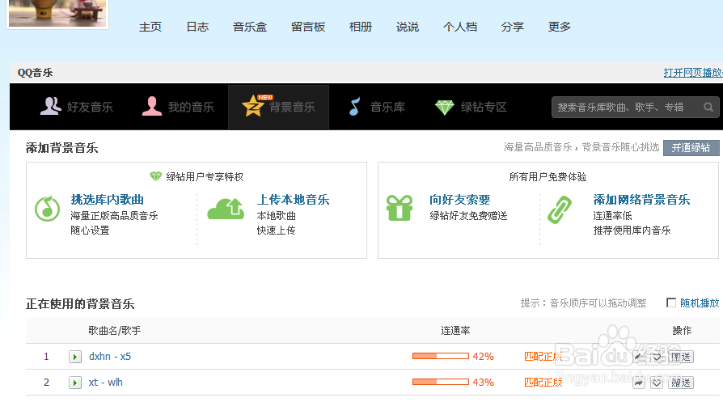
Task: Favorite the song dxhn - x5 with heart icon
Action: click(x=657, y=357)
